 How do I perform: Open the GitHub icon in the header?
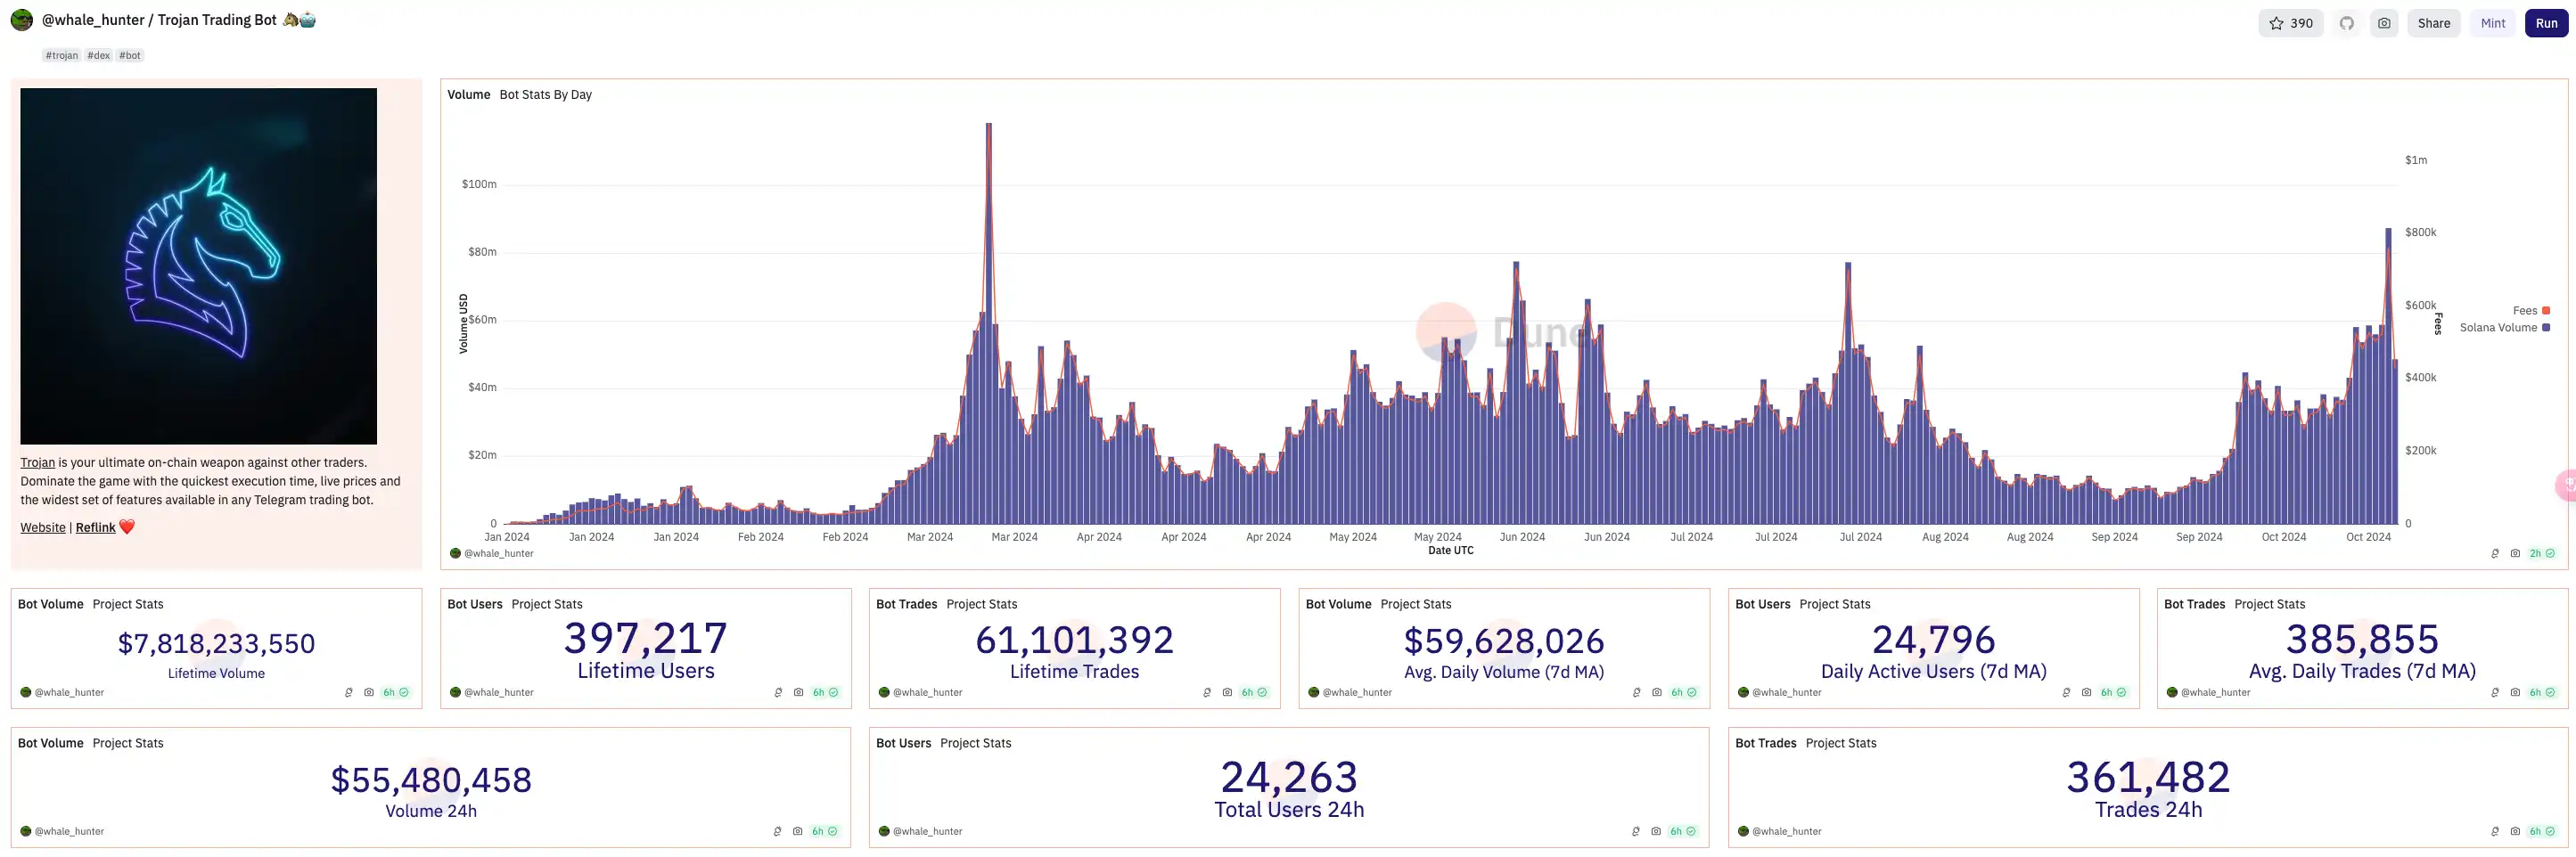click(x=2346, y=23)
